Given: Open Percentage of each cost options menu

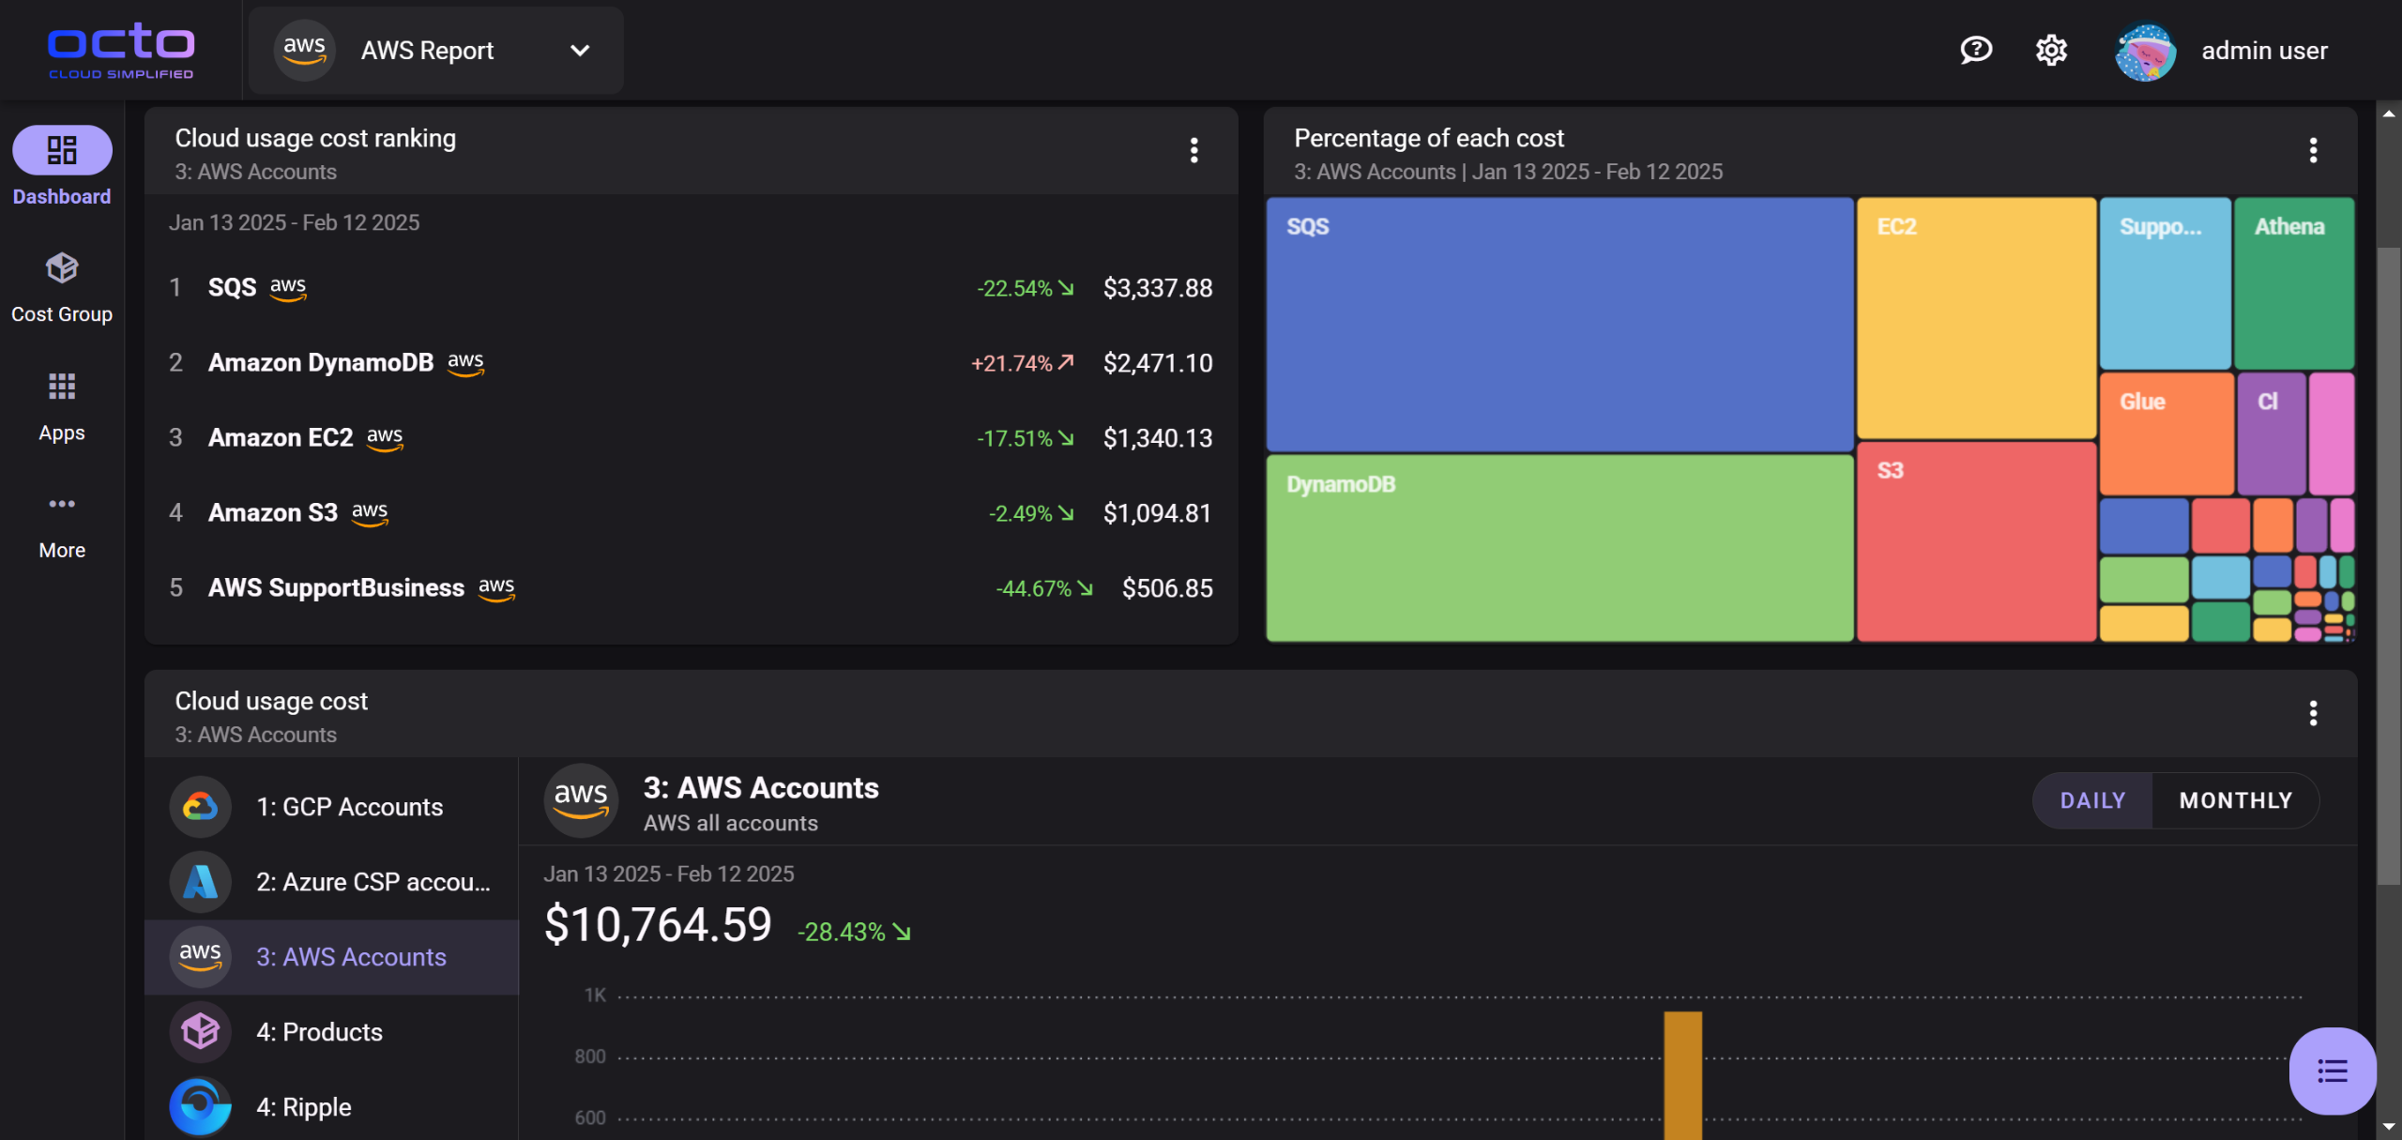Looking at the screenshot, I should click(x=2313, y=150).
